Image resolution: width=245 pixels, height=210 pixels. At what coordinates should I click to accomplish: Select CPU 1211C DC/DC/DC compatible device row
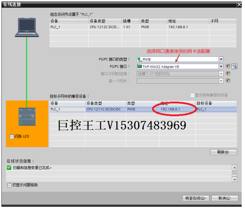(x=143, y=109)
